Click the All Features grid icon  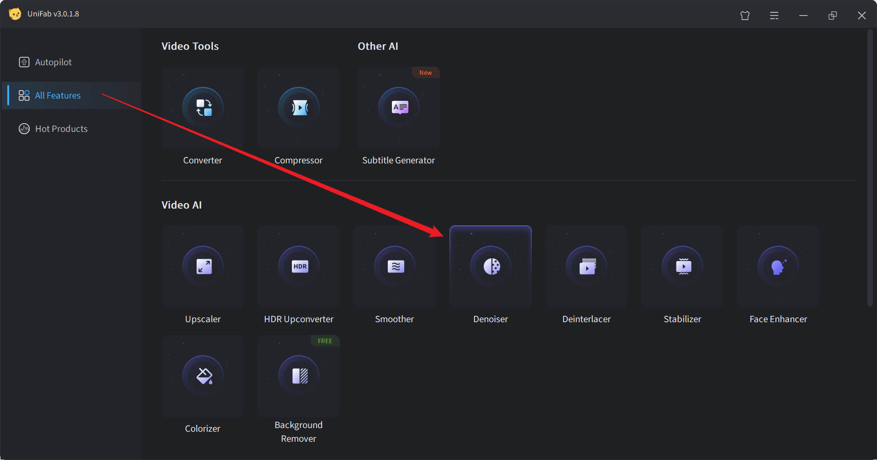24,95
